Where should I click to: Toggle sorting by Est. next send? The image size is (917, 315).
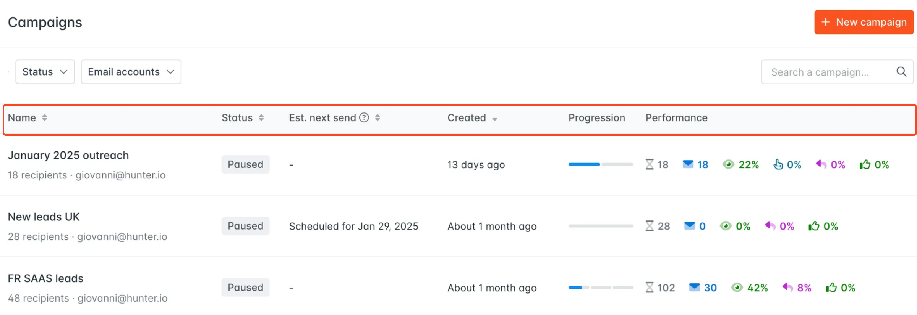click(377, 117)
